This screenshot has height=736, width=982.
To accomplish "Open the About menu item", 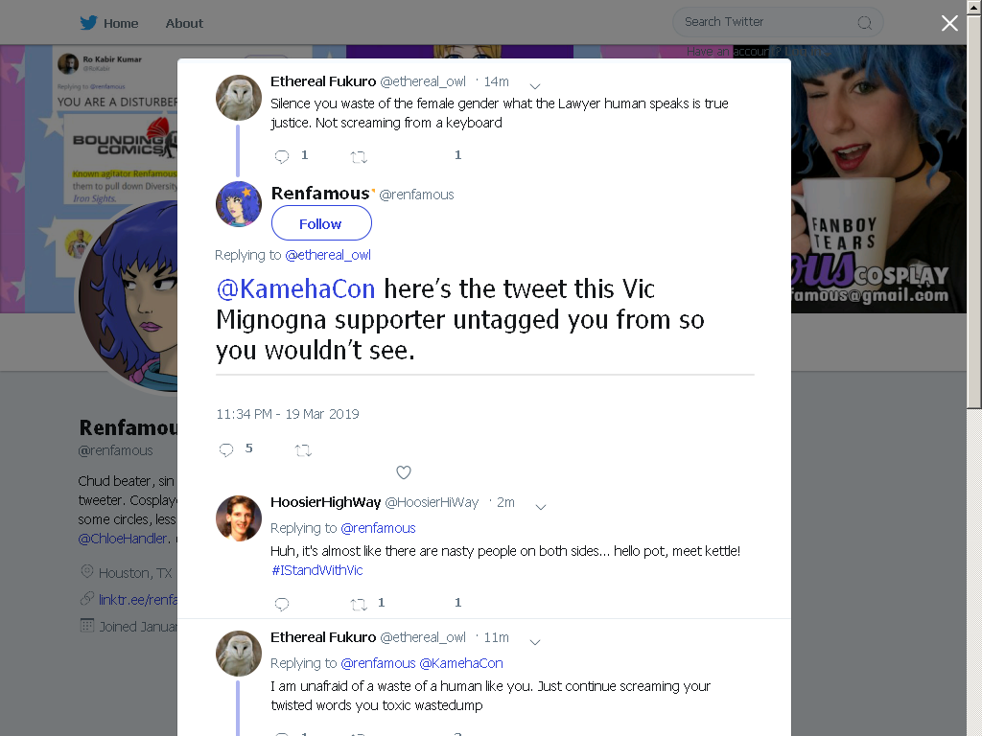I will (x=184, y=24).
